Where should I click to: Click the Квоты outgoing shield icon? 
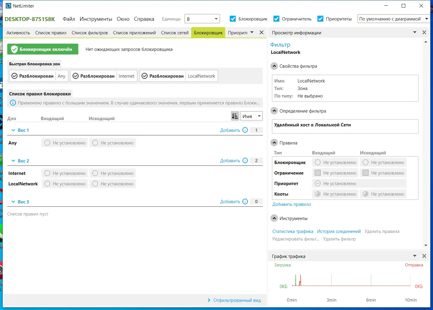tap(365, 194)
